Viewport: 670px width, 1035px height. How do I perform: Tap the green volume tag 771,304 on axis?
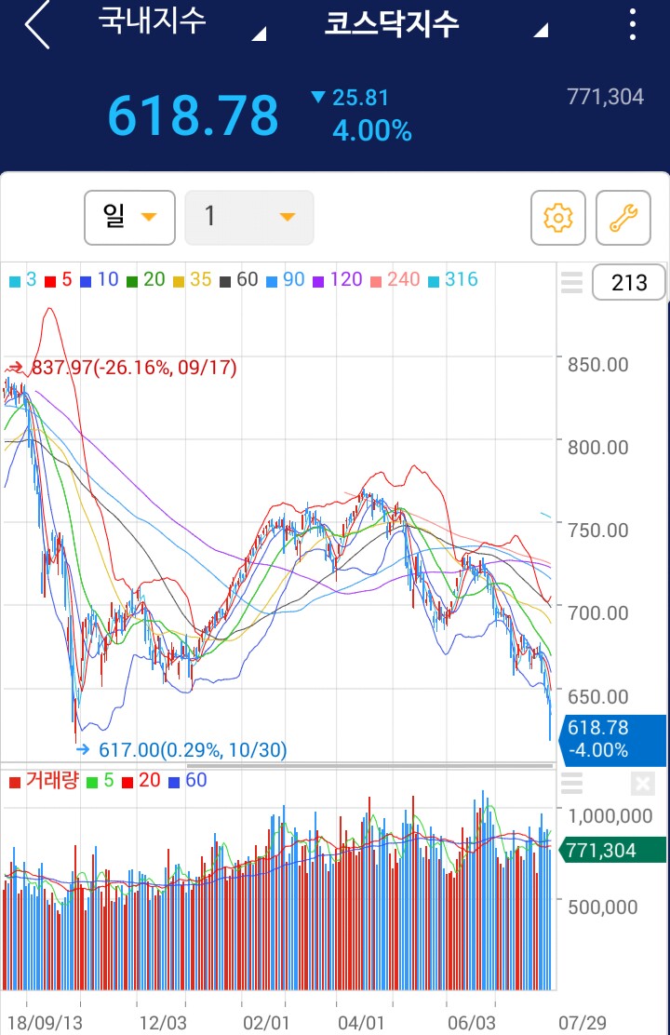point(612,850)
